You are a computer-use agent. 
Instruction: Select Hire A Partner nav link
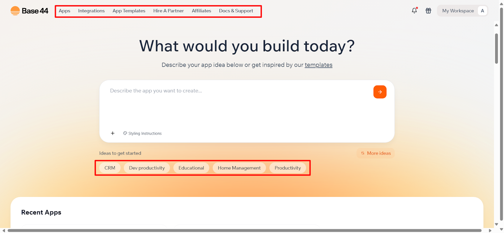169,11
